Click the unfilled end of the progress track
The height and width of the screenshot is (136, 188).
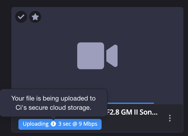(168, 103)
